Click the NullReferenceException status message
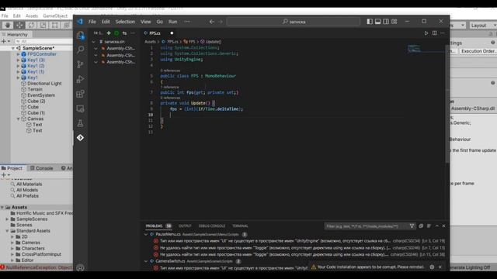 pyautogui.click(x=36, y=267)
